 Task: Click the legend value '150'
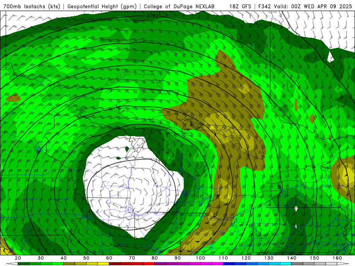(315, 258)
